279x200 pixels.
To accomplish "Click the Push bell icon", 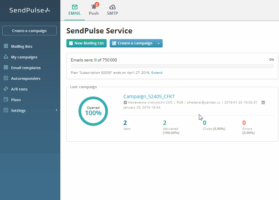I will coord(94,7).
